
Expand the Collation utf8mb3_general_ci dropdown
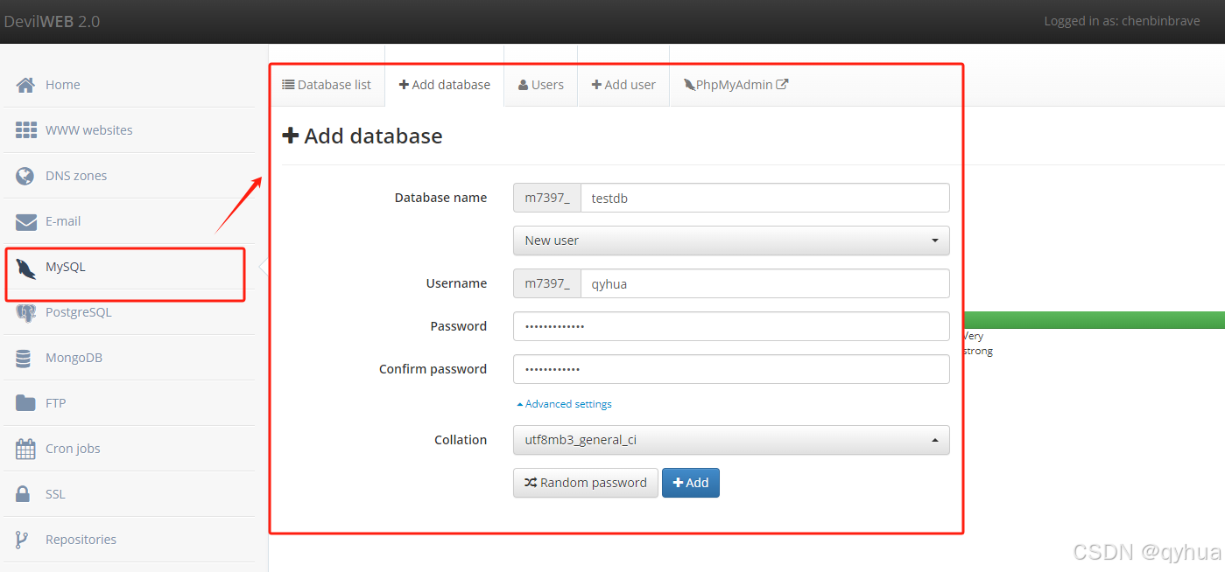(730, 440)
